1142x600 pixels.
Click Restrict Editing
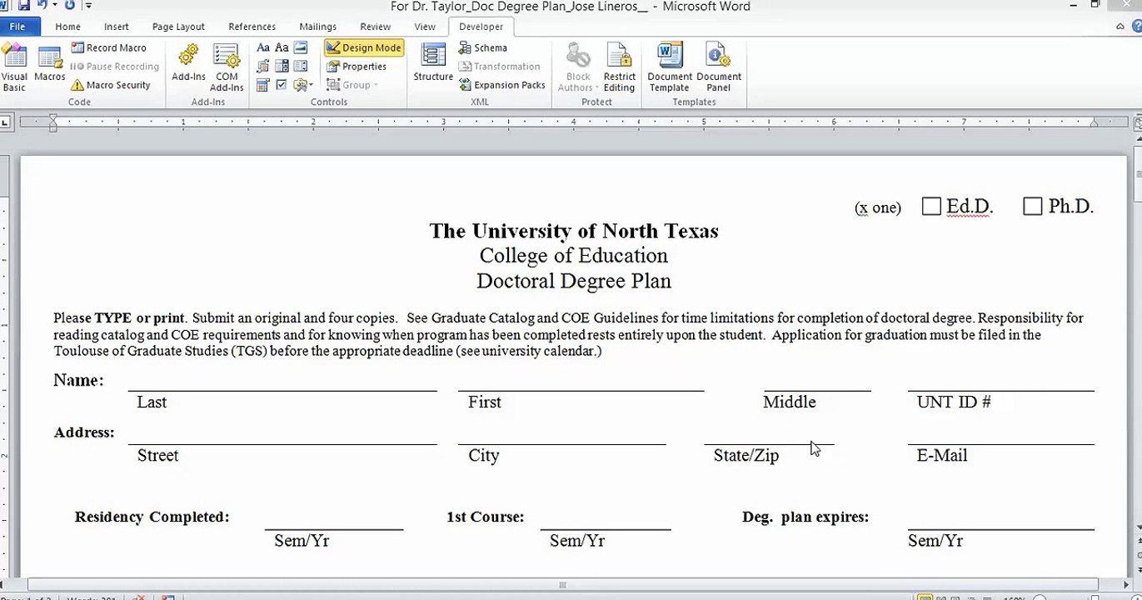click(619, 67)
